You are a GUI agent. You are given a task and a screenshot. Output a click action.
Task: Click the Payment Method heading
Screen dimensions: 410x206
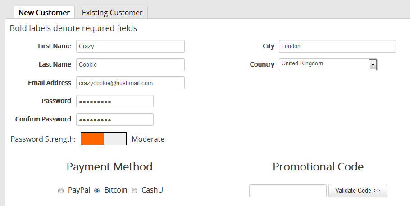[x=109, y=166]
